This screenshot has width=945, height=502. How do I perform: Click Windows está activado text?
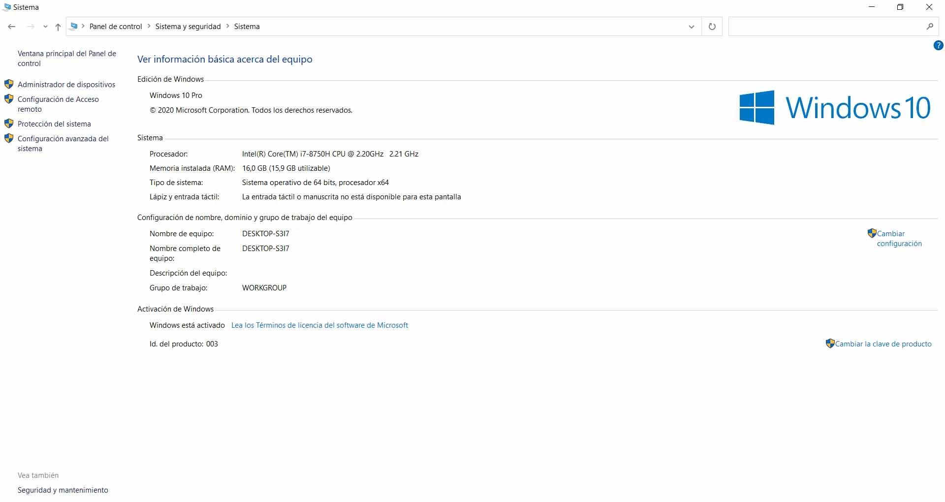pos(187,325)
